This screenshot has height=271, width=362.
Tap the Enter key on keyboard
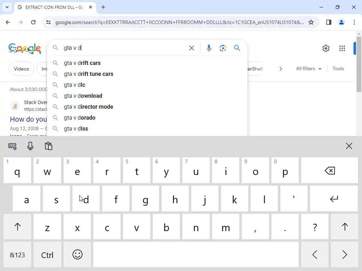[334, 198]
